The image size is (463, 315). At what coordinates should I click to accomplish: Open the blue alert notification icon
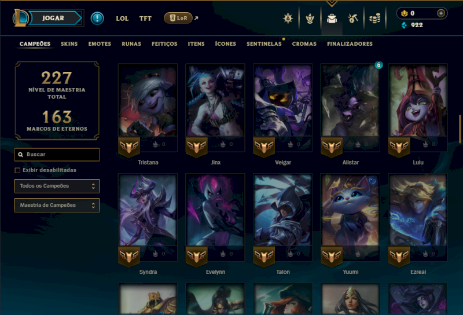97,19
